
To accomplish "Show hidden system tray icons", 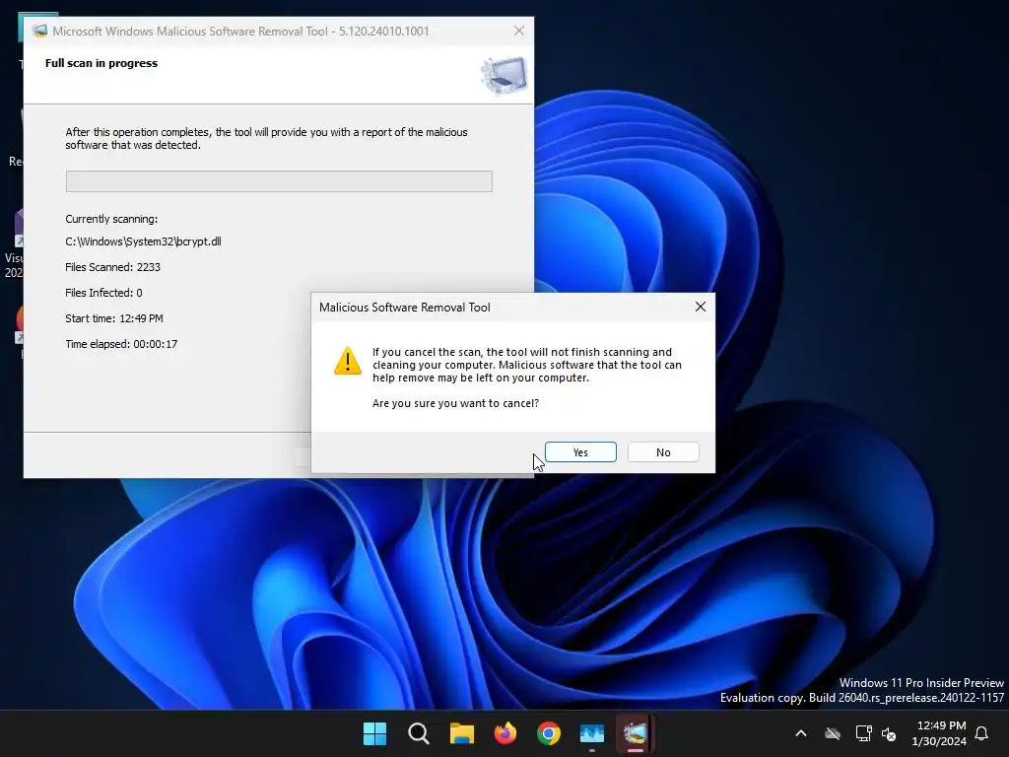I will (800, 733).
